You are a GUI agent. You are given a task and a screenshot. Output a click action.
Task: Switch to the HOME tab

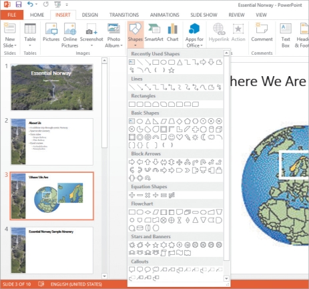[37, 15]
